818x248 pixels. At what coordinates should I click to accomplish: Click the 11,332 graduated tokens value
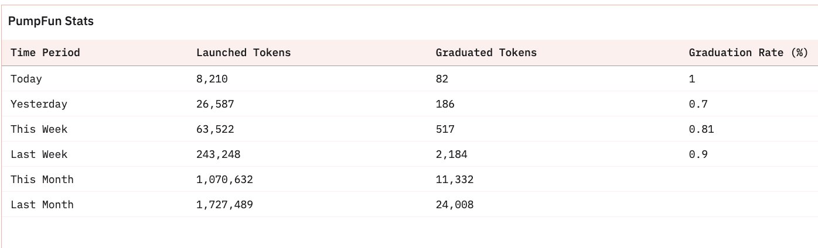click(455, 180)
